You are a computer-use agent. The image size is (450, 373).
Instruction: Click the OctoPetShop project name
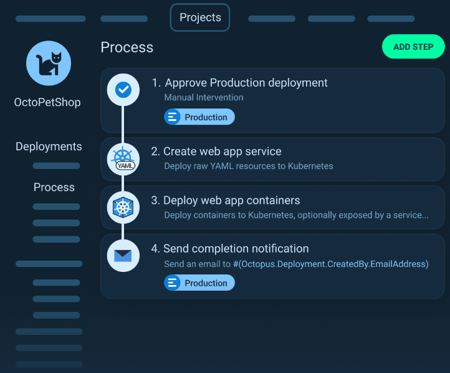(x=47, y=102)
